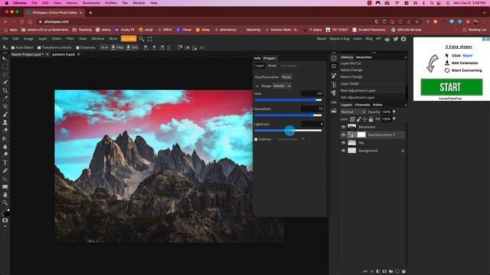This screenshot has height=275, width=490.
Task: Add new adjustment layer half-circle icon
Action: [x=378, y=272]
